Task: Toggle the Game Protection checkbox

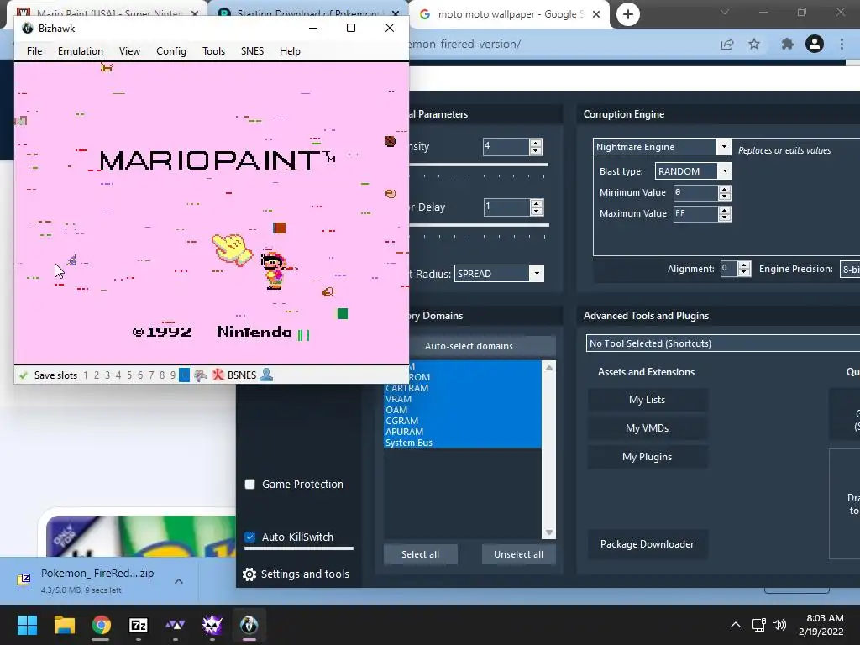Action: tap(250, 485)
